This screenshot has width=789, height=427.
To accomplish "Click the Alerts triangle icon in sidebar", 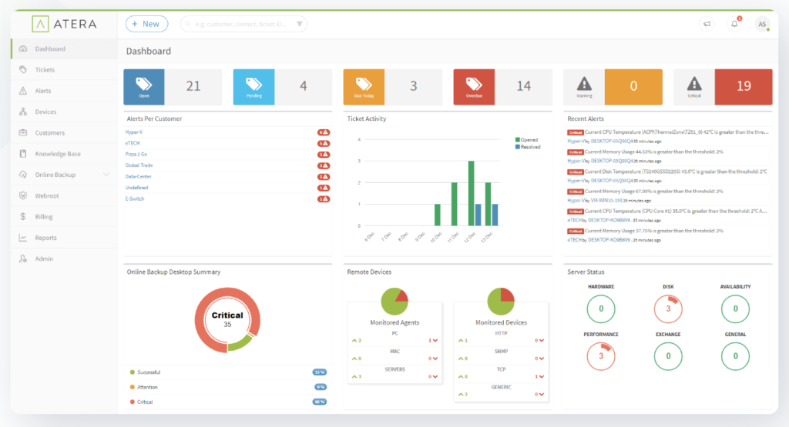I will (x=23, y=91).
